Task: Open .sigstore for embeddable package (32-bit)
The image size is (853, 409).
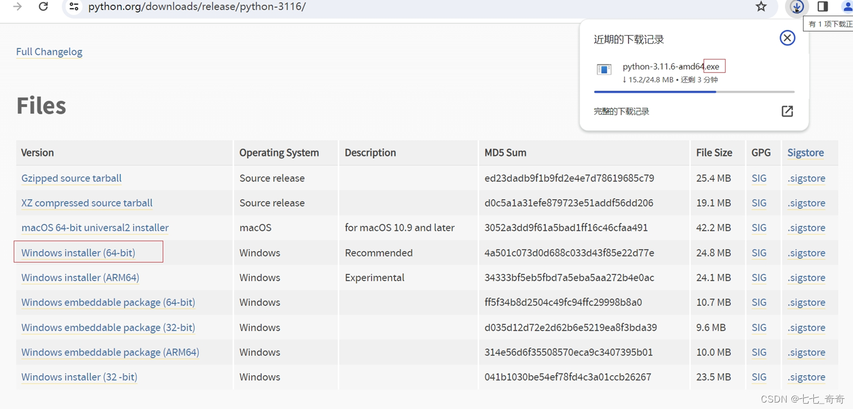Action: (x=806, y=327)
